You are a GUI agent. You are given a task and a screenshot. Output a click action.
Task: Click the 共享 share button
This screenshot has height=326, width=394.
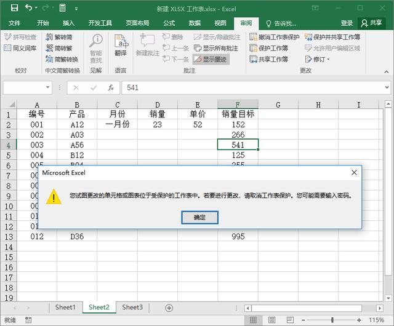pyautogui.click(x=371, y=23)
